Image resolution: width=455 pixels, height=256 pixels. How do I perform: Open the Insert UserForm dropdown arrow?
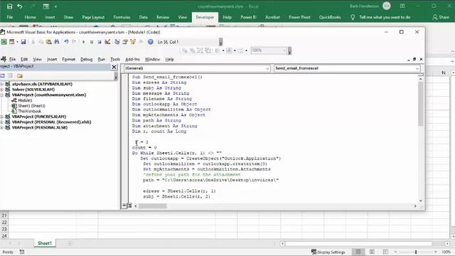(17, 42)
